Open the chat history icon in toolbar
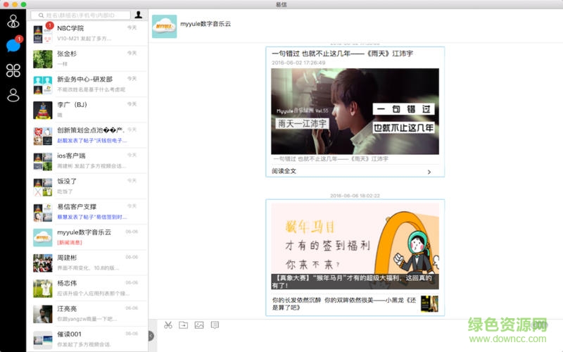Viewport: 563px width, 352px height. 215,325
